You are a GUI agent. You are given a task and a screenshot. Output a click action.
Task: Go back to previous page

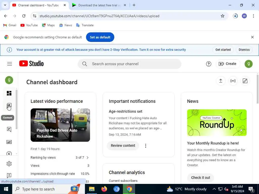pos(6,16)
